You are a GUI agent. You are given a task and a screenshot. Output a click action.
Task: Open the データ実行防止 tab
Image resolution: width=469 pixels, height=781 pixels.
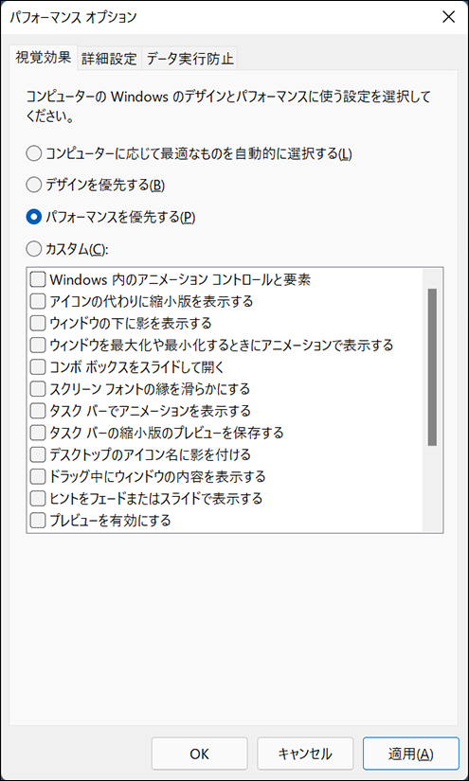click(189, 59)
